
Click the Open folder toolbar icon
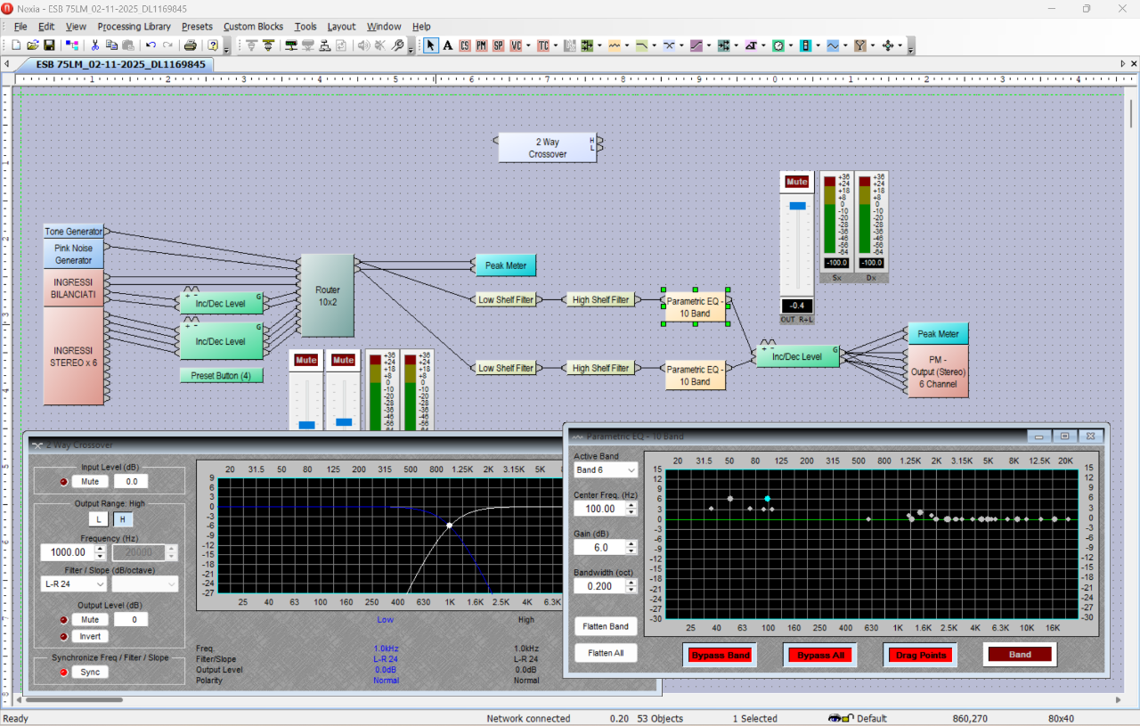point(33,45)
